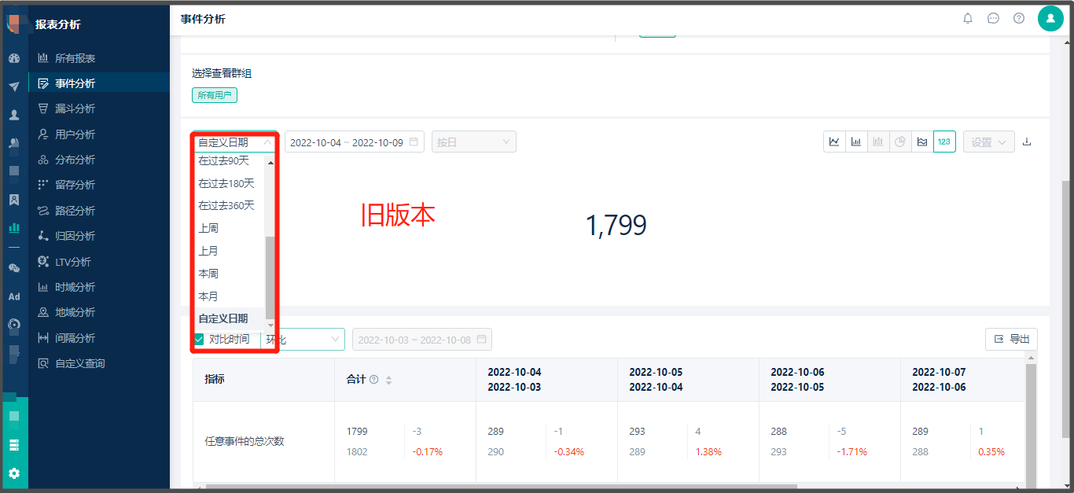Switch to line chart view

(834, 142)
